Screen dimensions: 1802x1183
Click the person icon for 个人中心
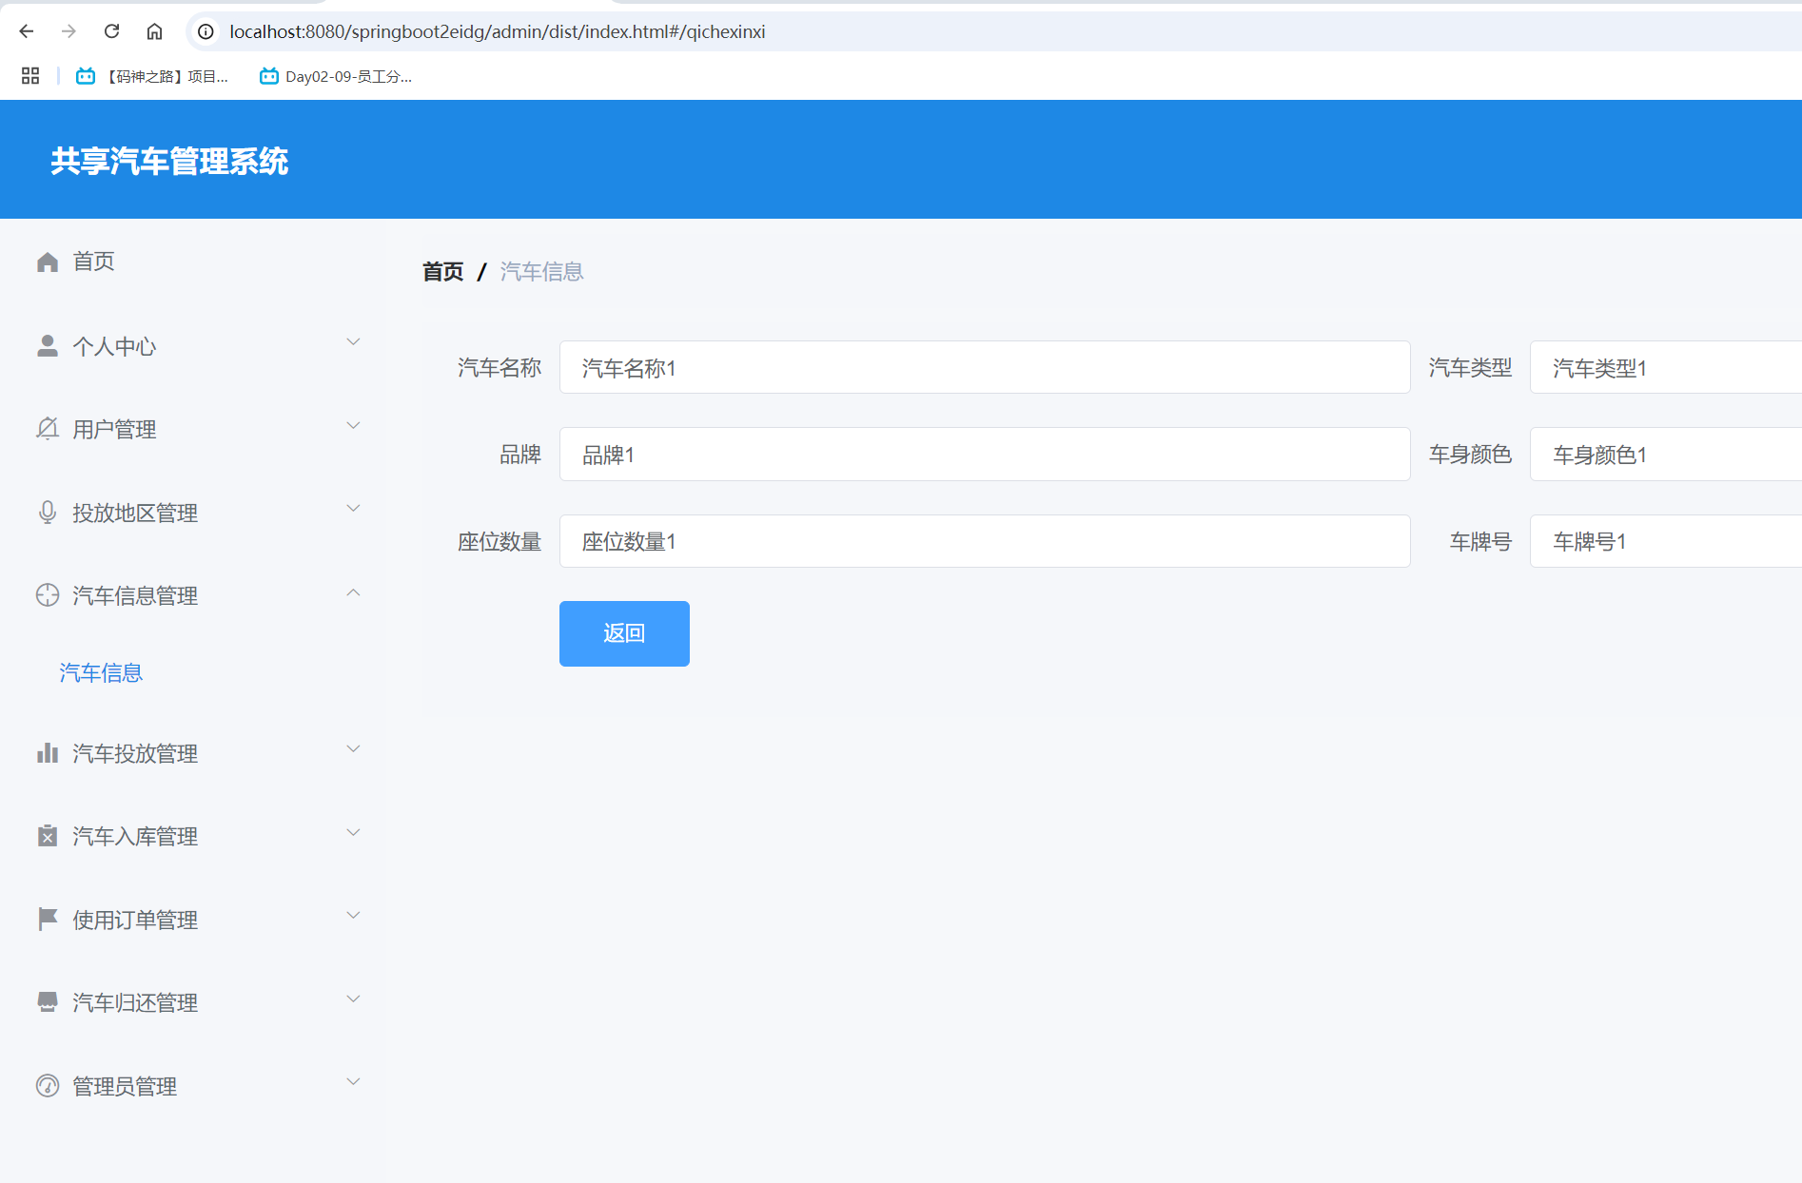click(x=47, y=345)
